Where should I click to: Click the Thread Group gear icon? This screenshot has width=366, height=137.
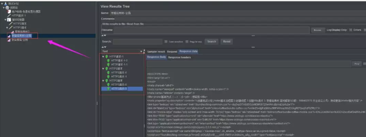7,8
